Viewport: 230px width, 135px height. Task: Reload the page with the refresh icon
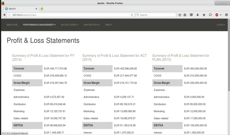click(132, 15)
